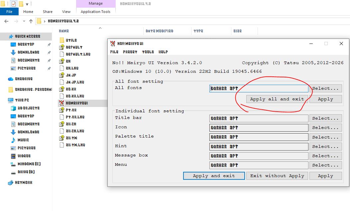Open the Help menu in noMeiryoUI
Viewport: 350px width, 211px height.
coord(163,52)
